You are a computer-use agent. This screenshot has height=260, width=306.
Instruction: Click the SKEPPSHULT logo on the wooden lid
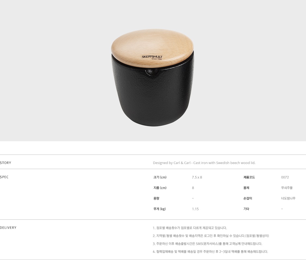pos(152,57)
